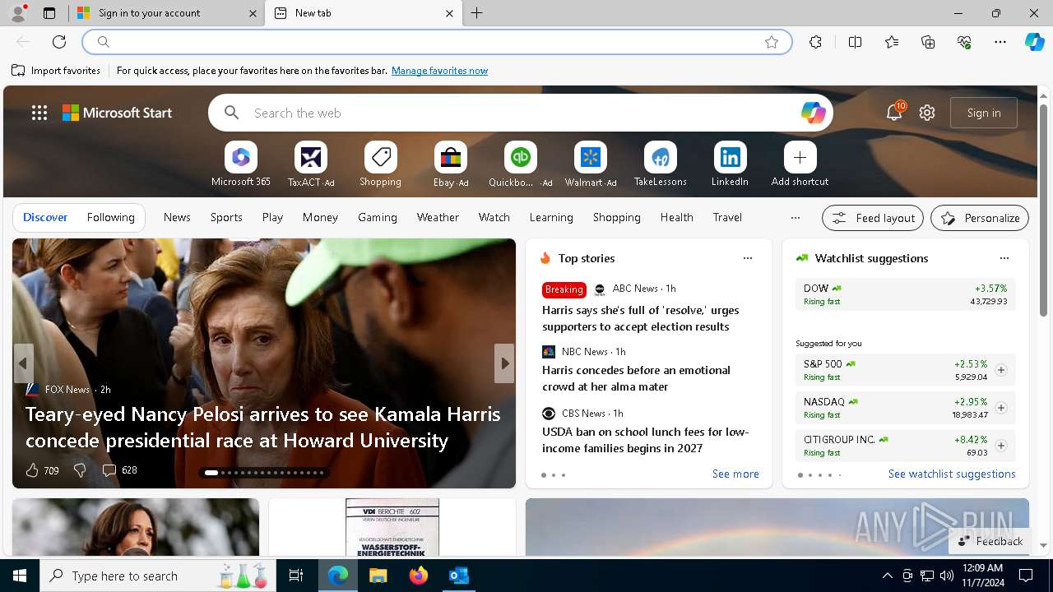Open Browser essentials icon

pos(964,42)
